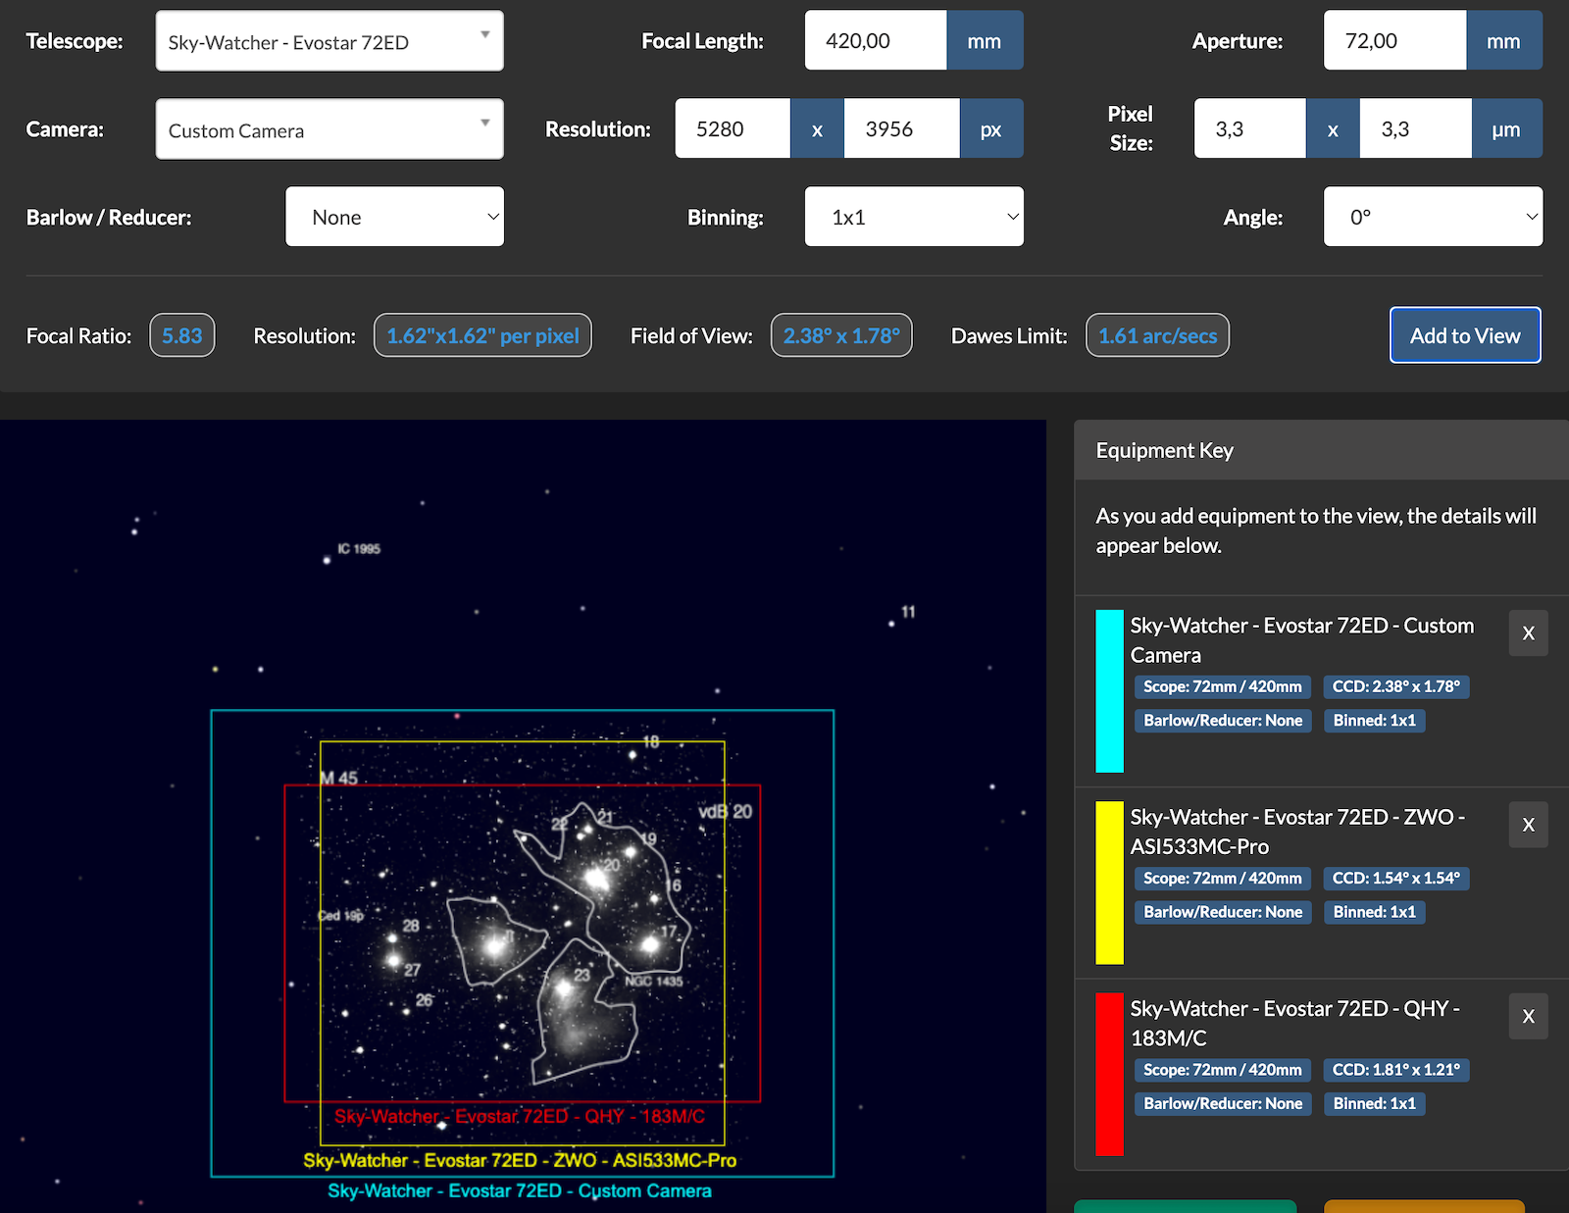Click the cyan Custom Camera color swatch

coord(1109,690)
